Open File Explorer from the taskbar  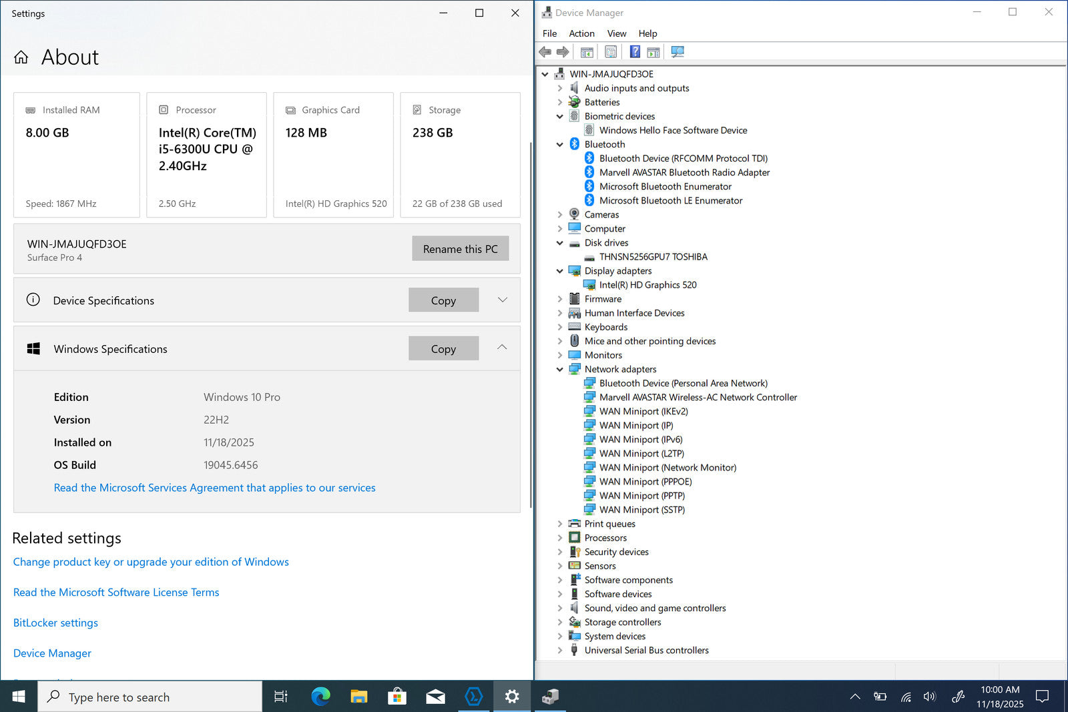(359, 697)
